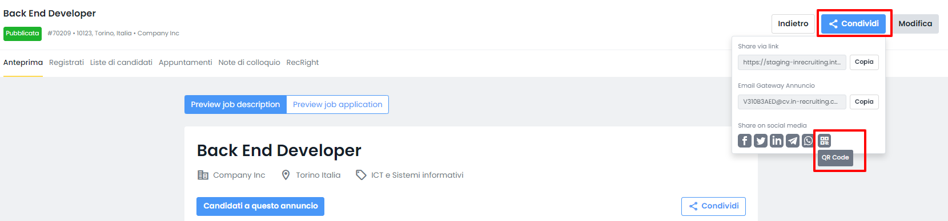Switch to the RecRight tab

303,63
